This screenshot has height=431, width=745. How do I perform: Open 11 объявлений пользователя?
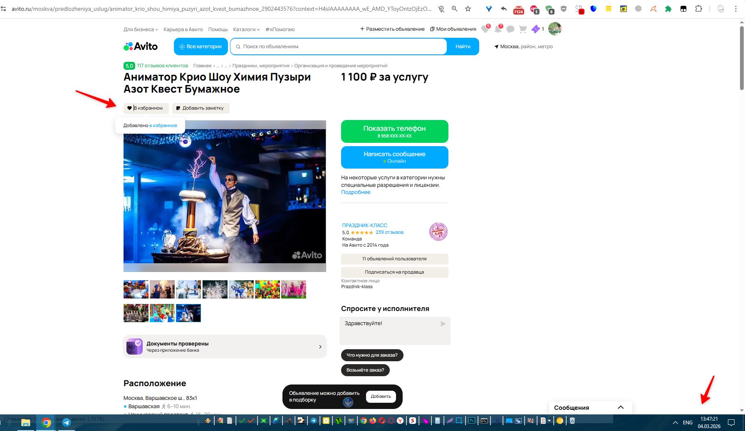(395, 259)
